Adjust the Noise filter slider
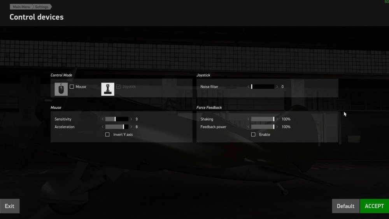389x219 pixels. coord(263,87)
